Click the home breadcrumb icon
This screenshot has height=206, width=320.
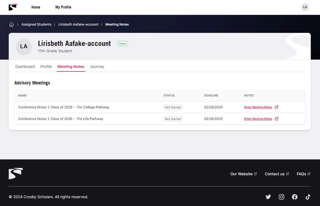click(12, 24)
